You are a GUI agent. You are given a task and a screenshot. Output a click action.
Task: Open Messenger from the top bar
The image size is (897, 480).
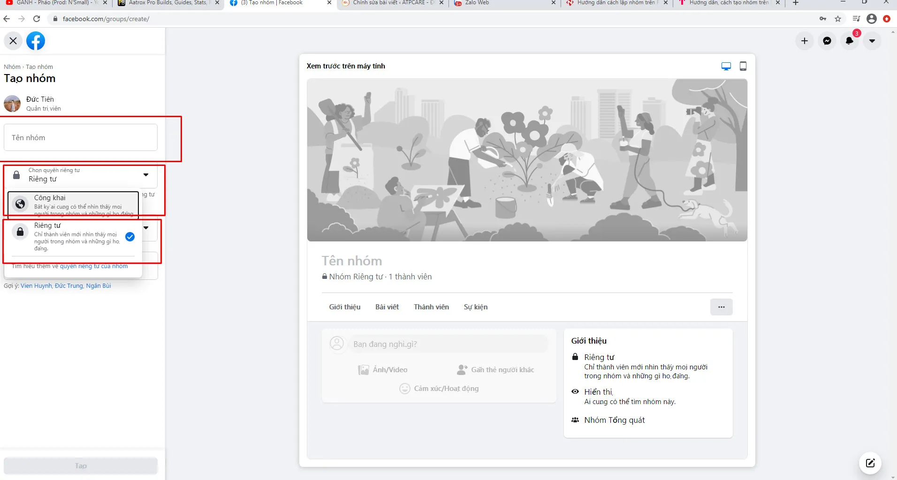827,41
